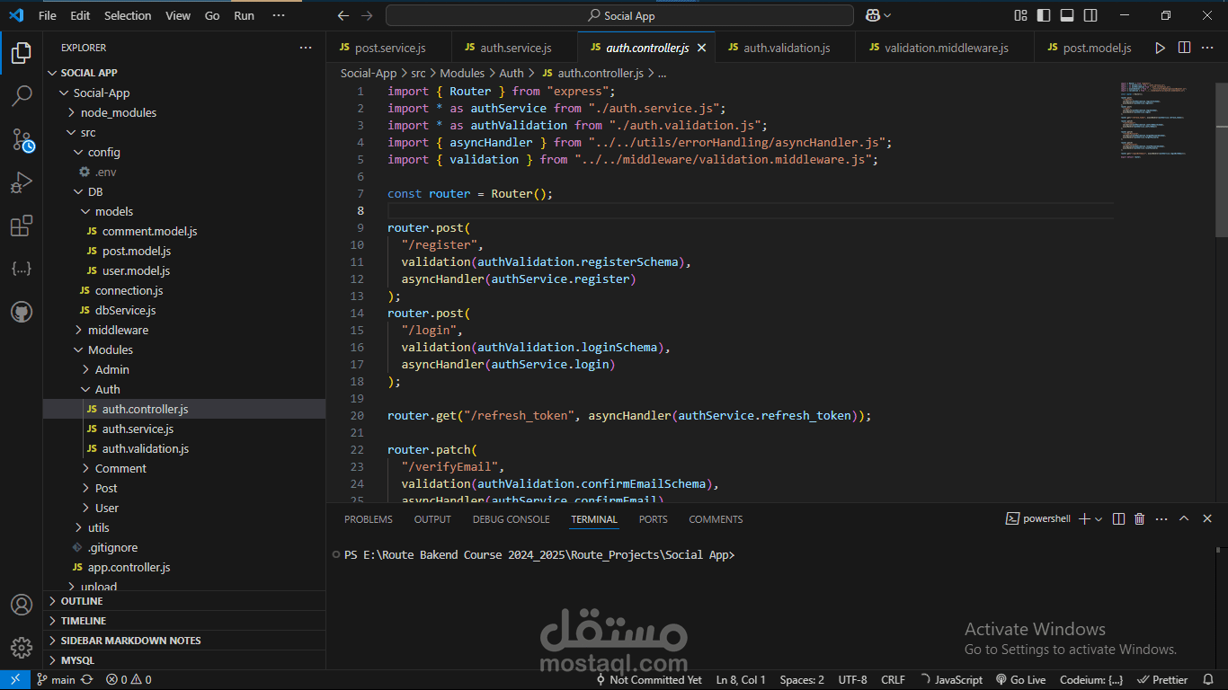
Task: Expand the SIDEBAR MARKDOWN NOTES section
Action: pos(184,641)
